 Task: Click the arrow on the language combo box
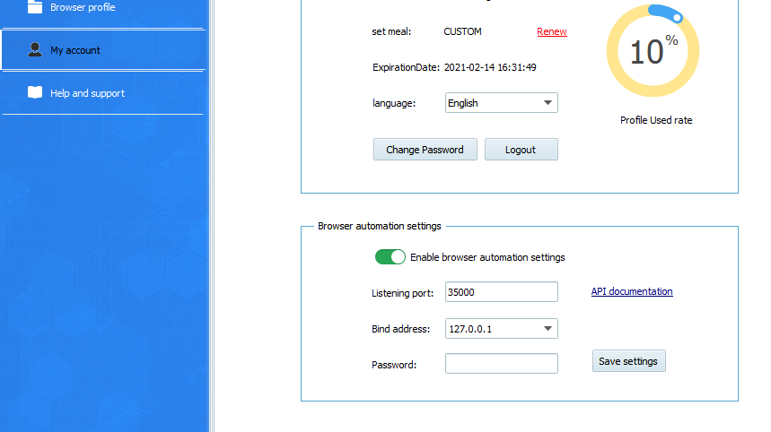[548, 103]
